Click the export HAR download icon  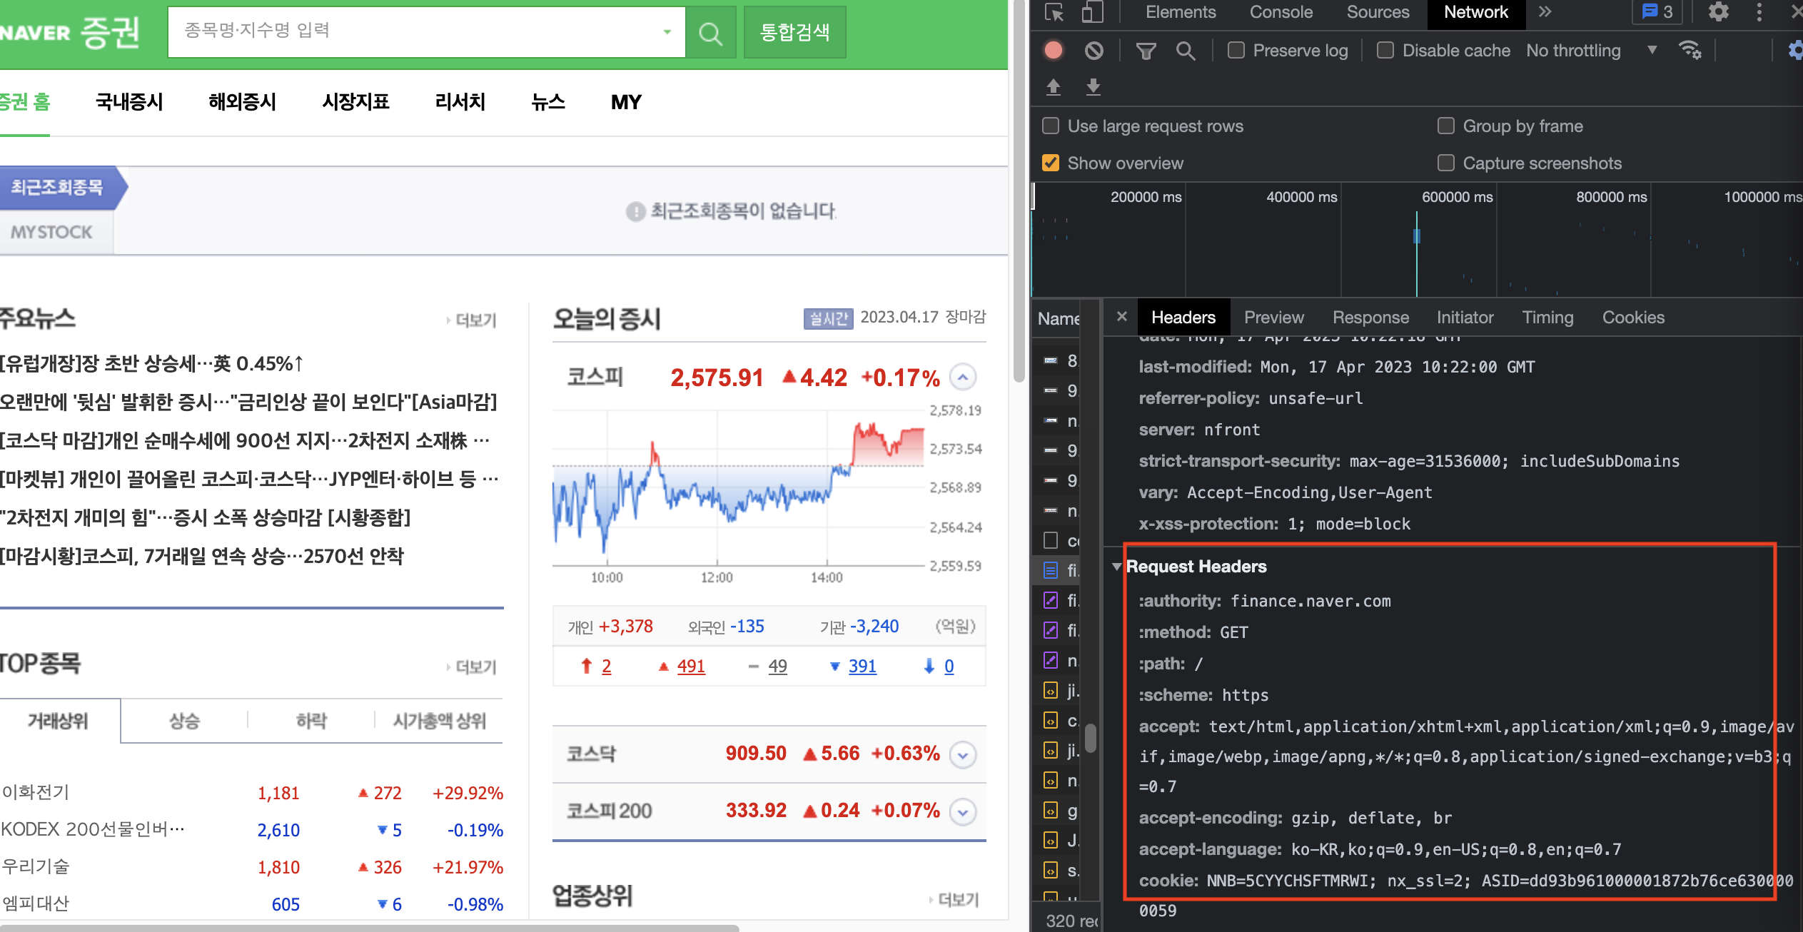tap(1093, 87)
